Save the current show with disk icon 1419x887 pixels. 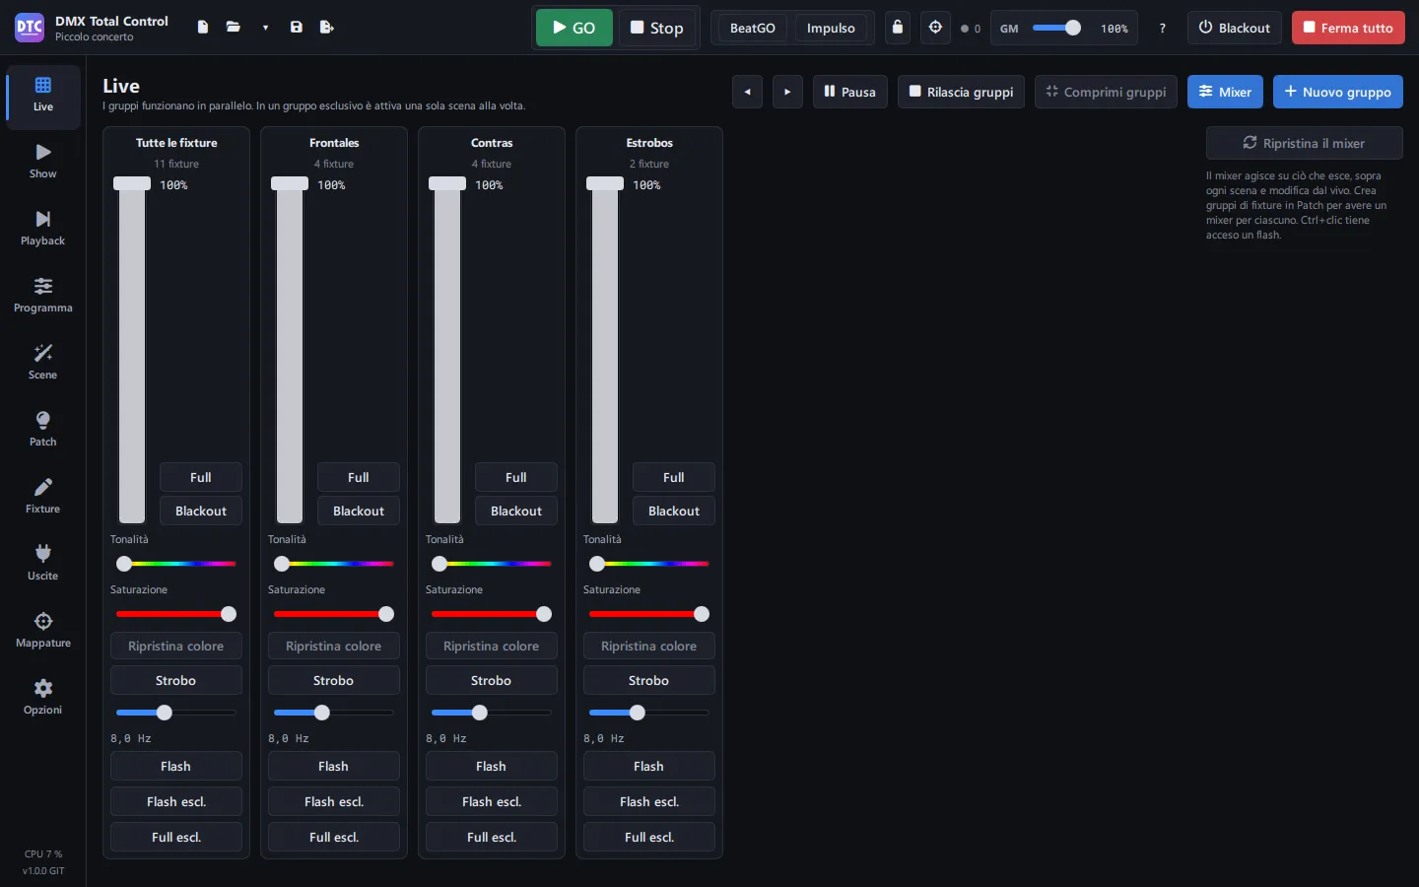(x=297, y=28)
